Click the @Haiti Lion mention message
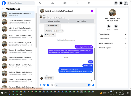Image resolution: width=131 pixels, height=96 pixels. pyautogui.click(x=88, y=65)
